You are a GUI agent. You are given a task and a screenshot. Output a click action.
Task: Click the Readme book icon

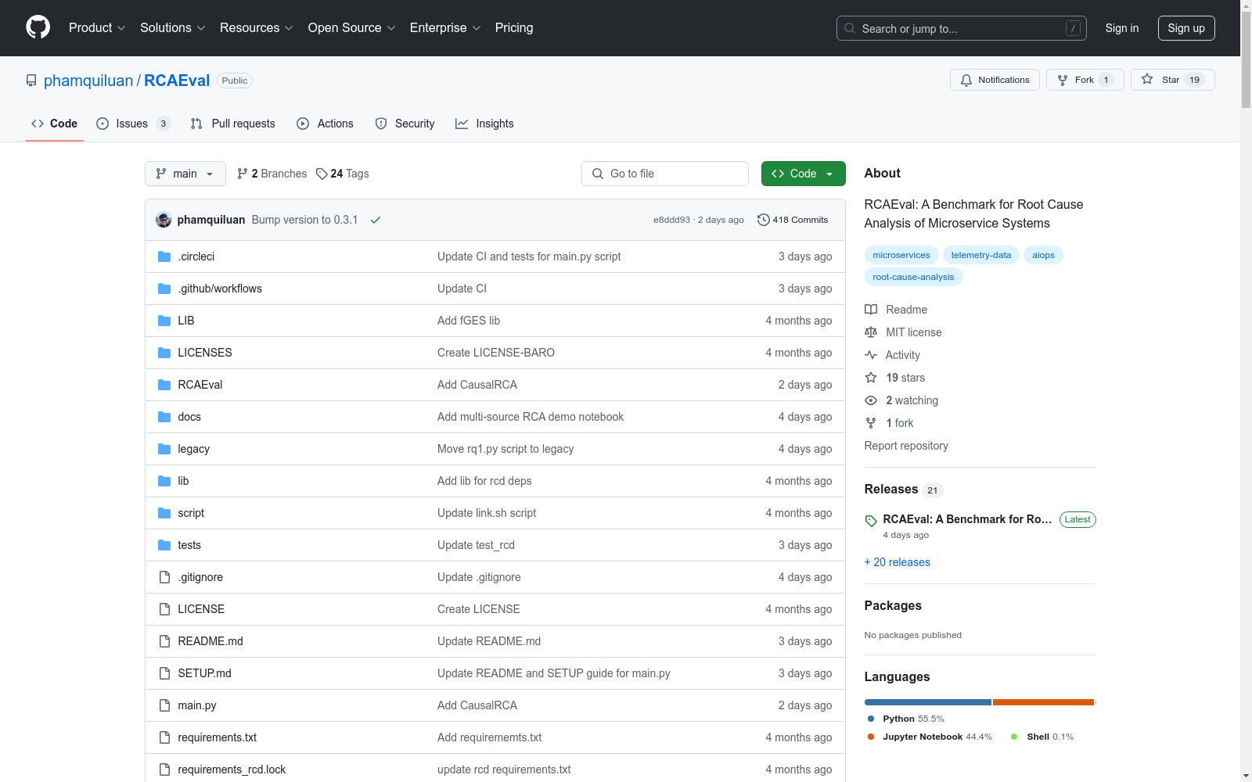tap(871, 310)
